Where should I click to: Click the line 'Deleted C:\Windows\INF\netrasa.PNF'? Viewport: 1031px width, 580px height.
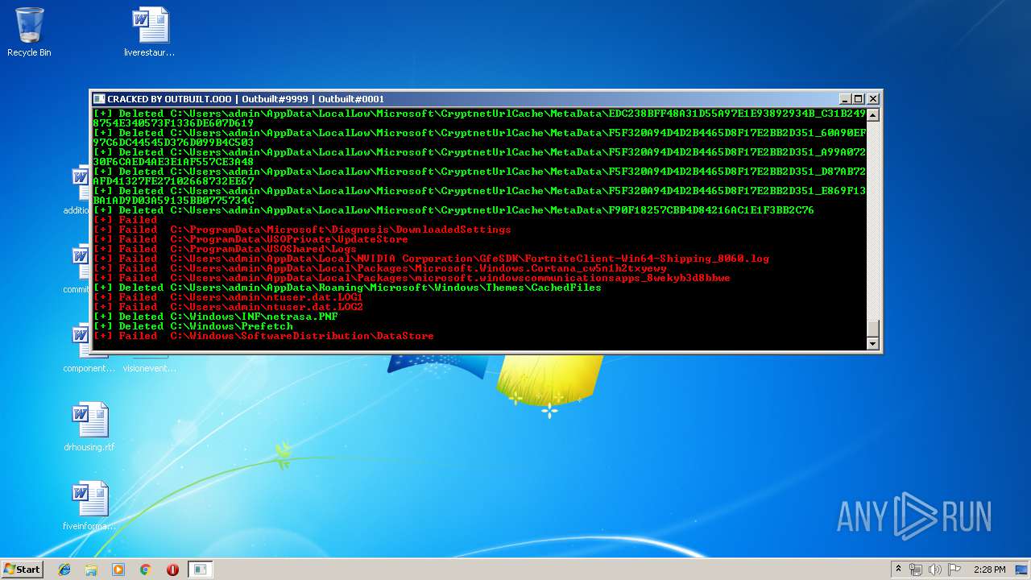coord(216,317)
